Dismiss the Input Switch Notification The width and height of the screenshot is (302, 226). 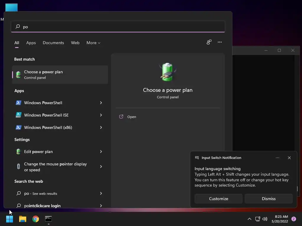(268, 199)
